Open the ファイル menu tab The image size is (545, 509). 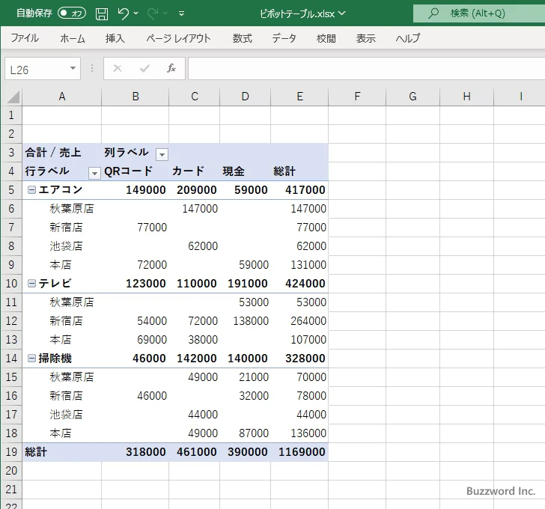[x=25, y=38]
